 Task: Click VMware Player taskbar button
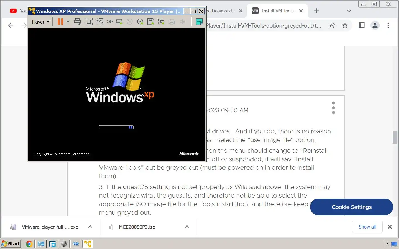coord(88,244)
